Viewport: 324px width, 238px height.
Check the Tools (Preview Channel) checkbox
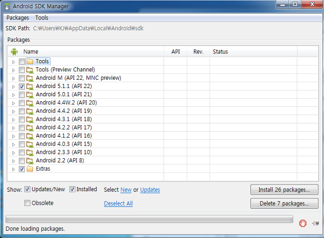coord(22,70)
